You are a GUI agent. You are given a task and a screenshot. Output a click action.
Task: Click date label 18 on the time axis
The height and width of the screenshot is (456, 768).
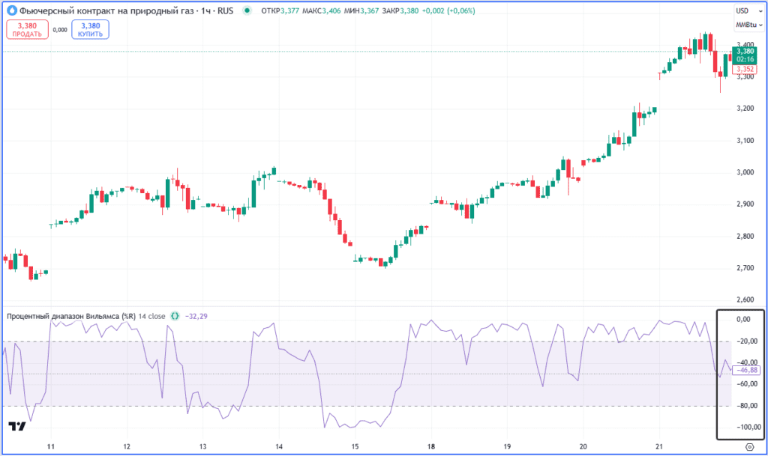coord(431,447)
